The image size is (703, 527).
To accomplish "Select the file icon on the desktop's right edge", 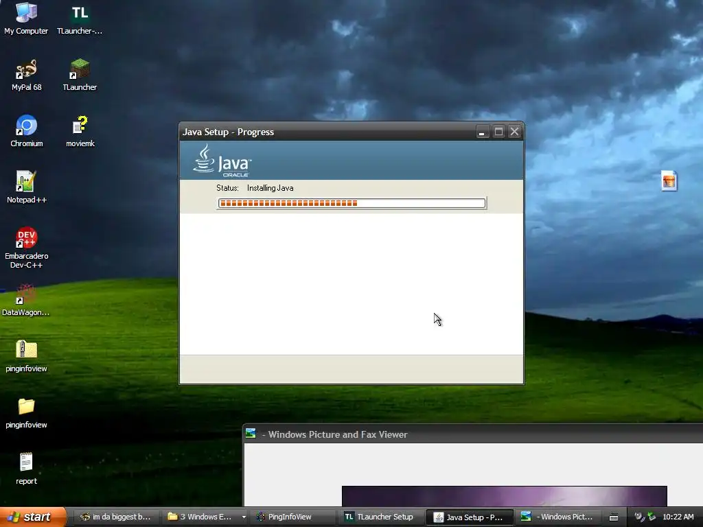I will (669, 181).
